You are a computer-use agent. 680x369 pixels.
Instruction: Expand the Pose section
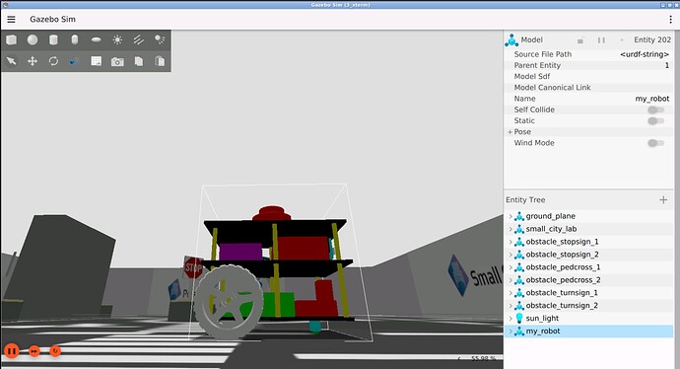point(510,132)
